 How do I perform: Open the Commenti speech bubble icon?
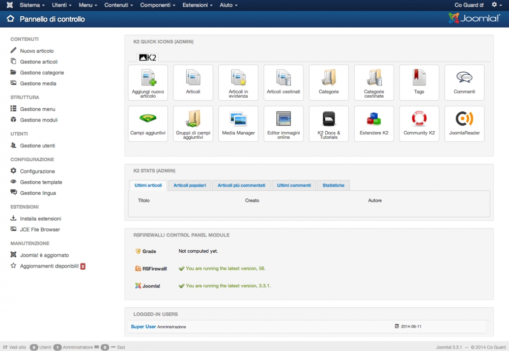[464, 82]
